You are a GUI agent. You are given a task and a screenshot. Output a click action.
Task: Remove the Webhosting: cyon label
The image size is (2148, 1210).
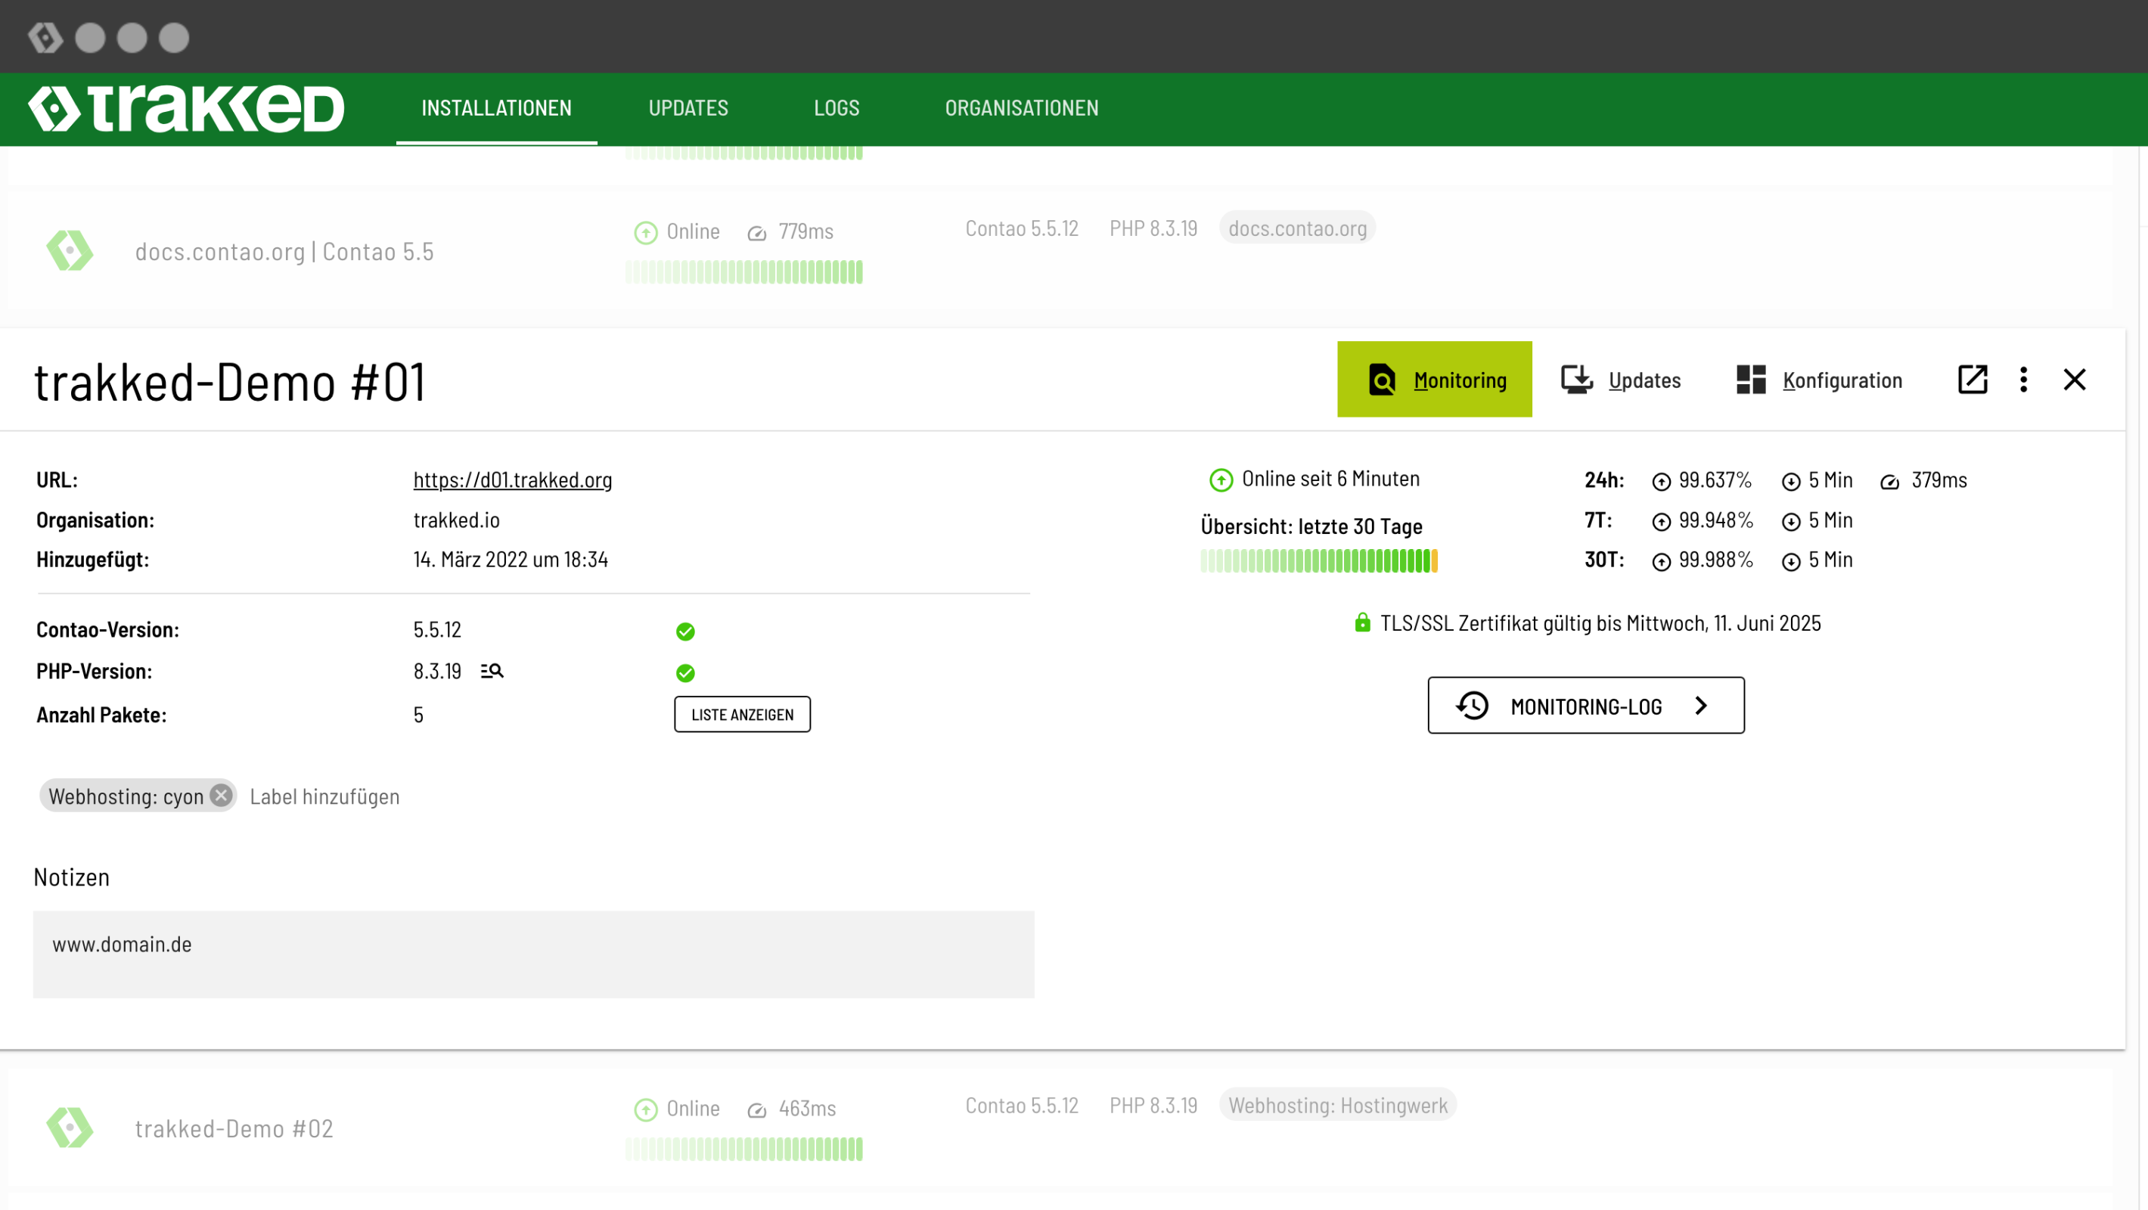pyautogui.click(x=221, y=796)
